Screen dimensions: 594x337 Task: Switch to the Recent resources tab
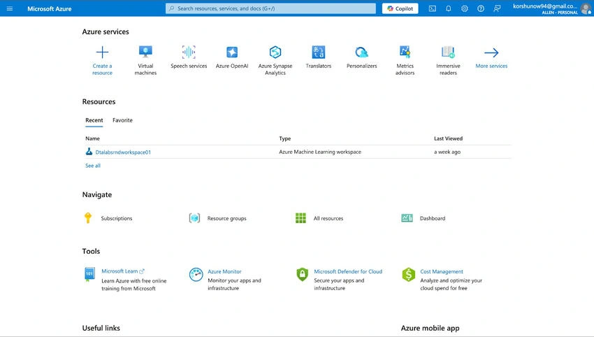(x=94, y=120)
